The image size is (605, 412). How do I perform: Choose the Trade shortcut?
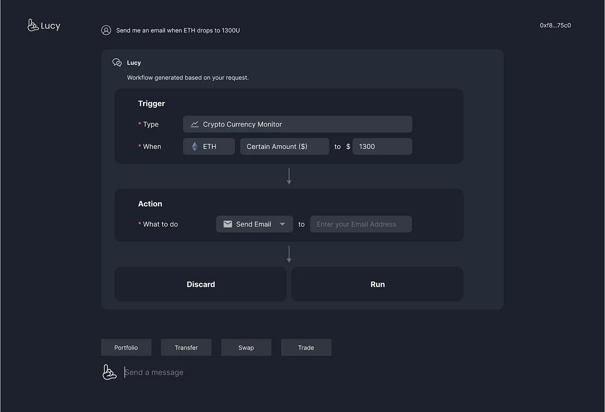click(x=306, y=348)
